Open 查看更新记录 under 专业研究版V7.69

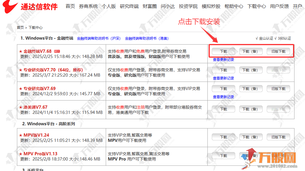(x=223, y=97)
